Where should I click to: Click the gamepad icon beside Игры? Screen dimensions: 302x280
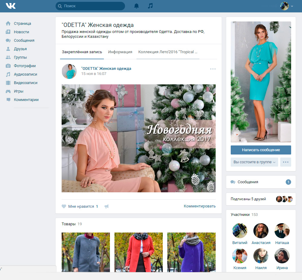tap(8, 91)
